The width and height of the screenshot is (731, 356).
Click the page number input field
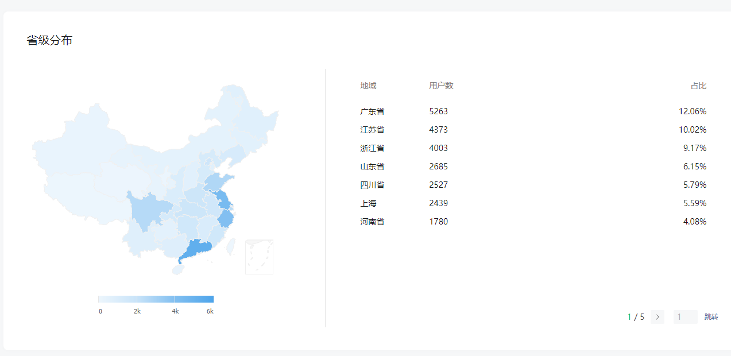click(x=686, y=317)
